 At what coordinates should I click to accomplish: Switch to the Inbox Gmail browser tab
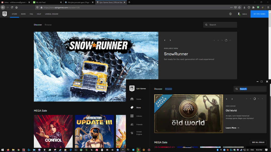point(15,2)
